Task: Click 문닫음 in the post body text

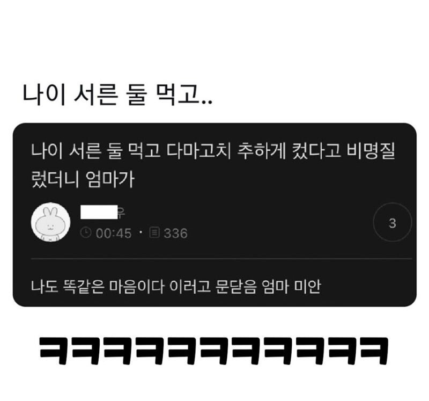Action: [236, 287]
